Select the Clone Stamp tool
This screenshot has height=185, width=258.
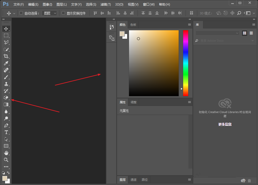click(6, 84)
